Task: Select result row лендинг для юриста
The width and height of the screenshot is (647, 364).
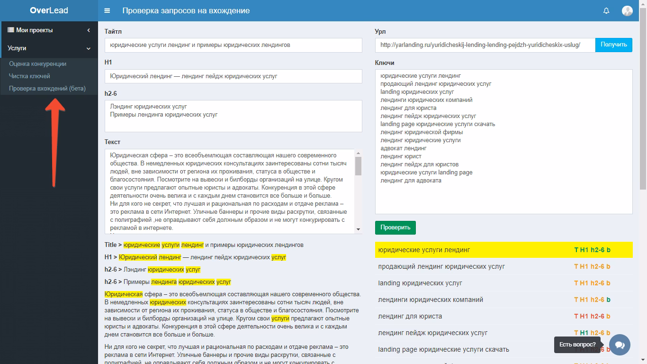Action: tap(474, 316)
